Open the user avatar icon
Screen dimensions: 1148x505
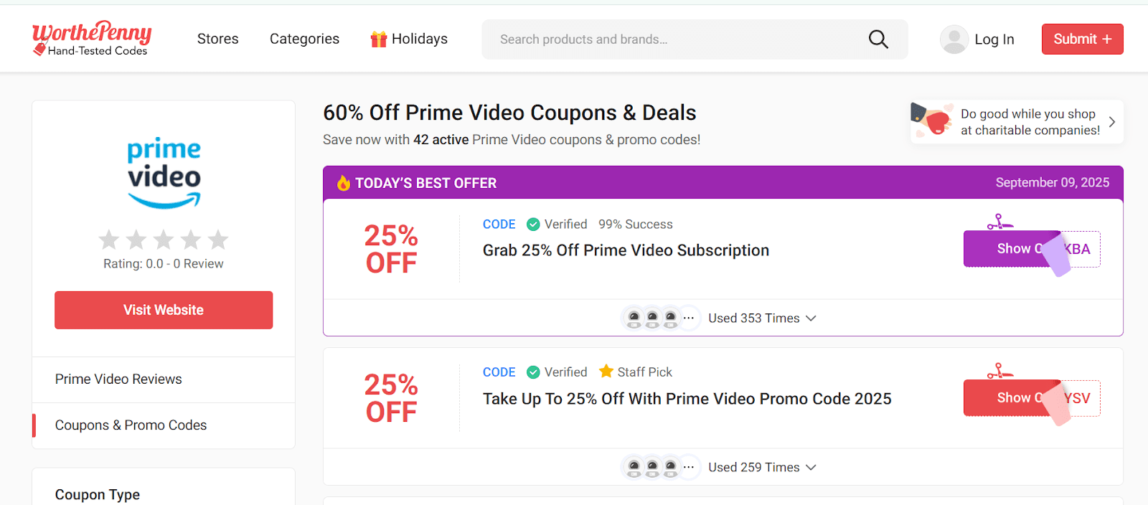(x=954, y=39)
